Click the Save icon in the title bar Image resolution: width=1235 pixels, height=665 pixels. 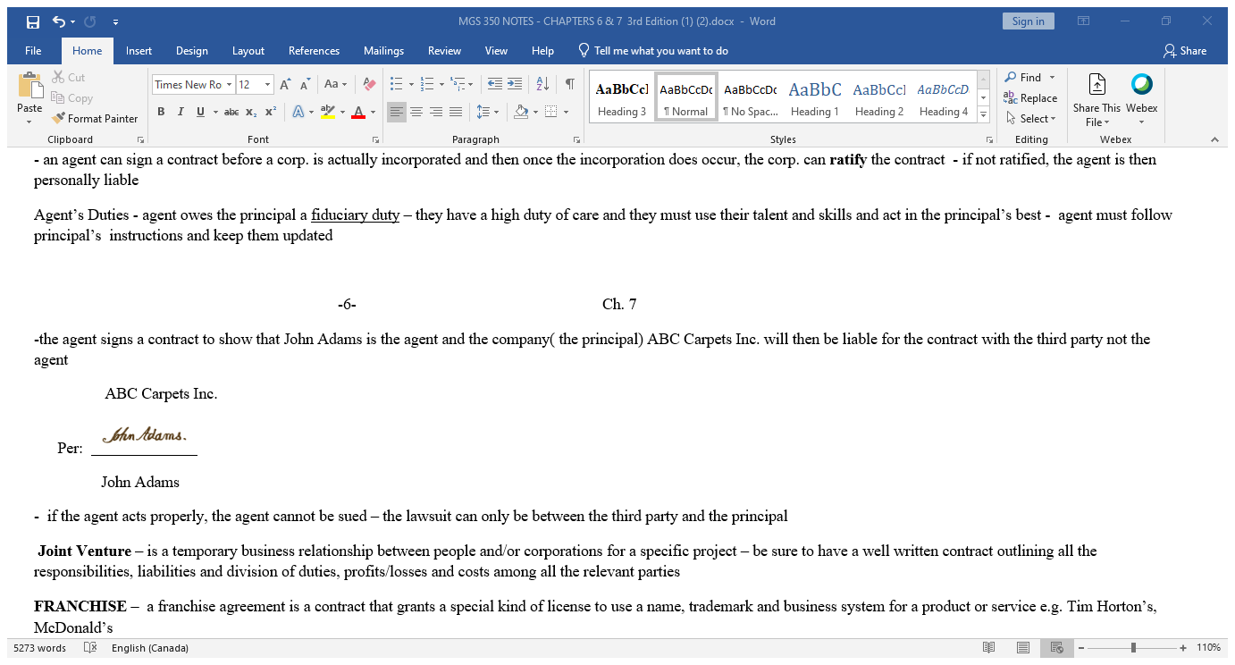coord(33,21)
